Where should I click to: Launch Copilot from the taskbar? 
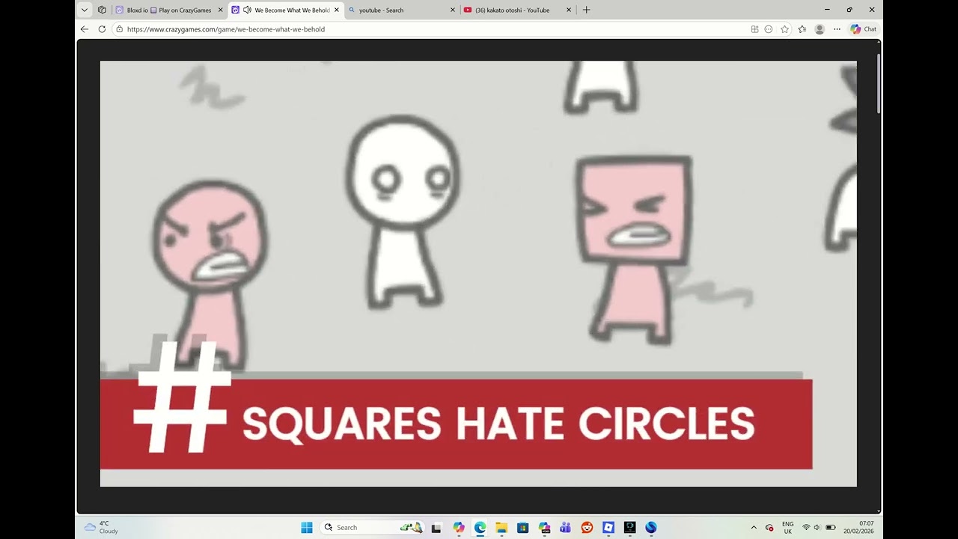459,527
